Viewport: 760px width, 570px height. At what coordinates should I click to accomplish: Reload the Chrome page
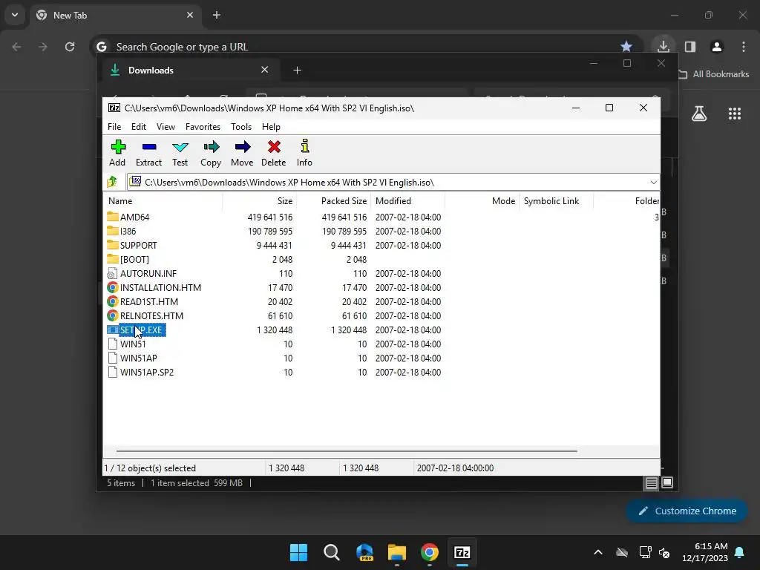(70, 47)
